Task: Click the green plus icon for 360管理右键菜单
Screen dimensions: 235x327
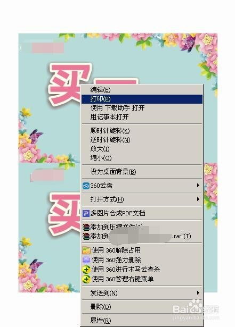Action: pyautogui.click(x=86, y=279)
